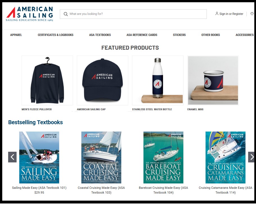Open the Other Books category
Viewport: 256px width, 204px height.
pos(210,35)
